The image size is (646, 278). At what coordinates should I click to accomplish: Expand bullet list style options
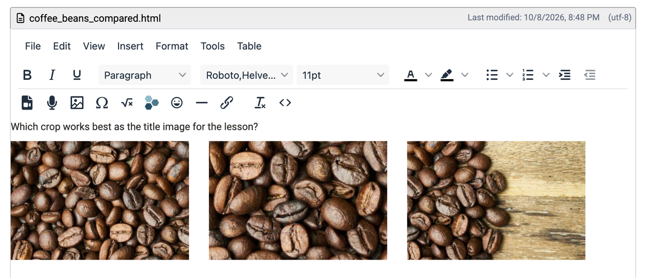coord(509,75)
